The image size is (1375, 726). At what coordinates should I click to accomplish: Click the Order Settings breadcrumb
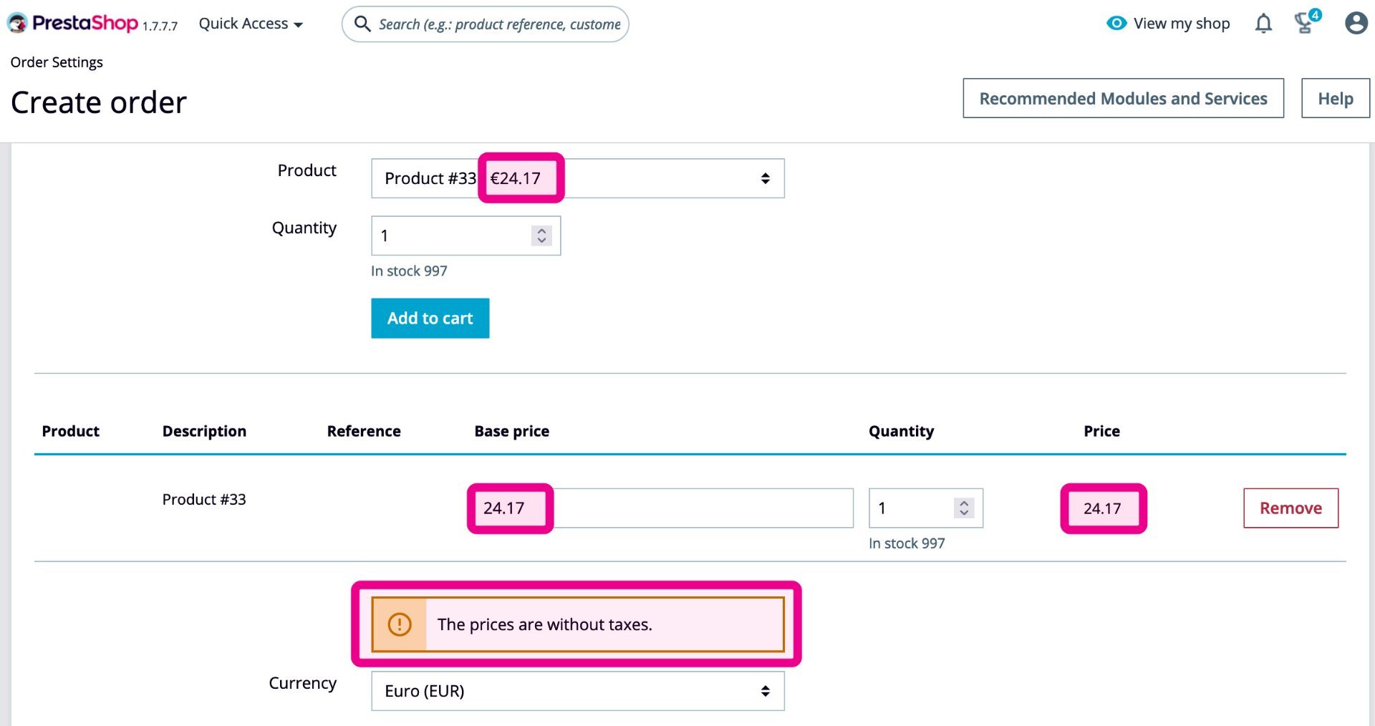coord(57,62)
